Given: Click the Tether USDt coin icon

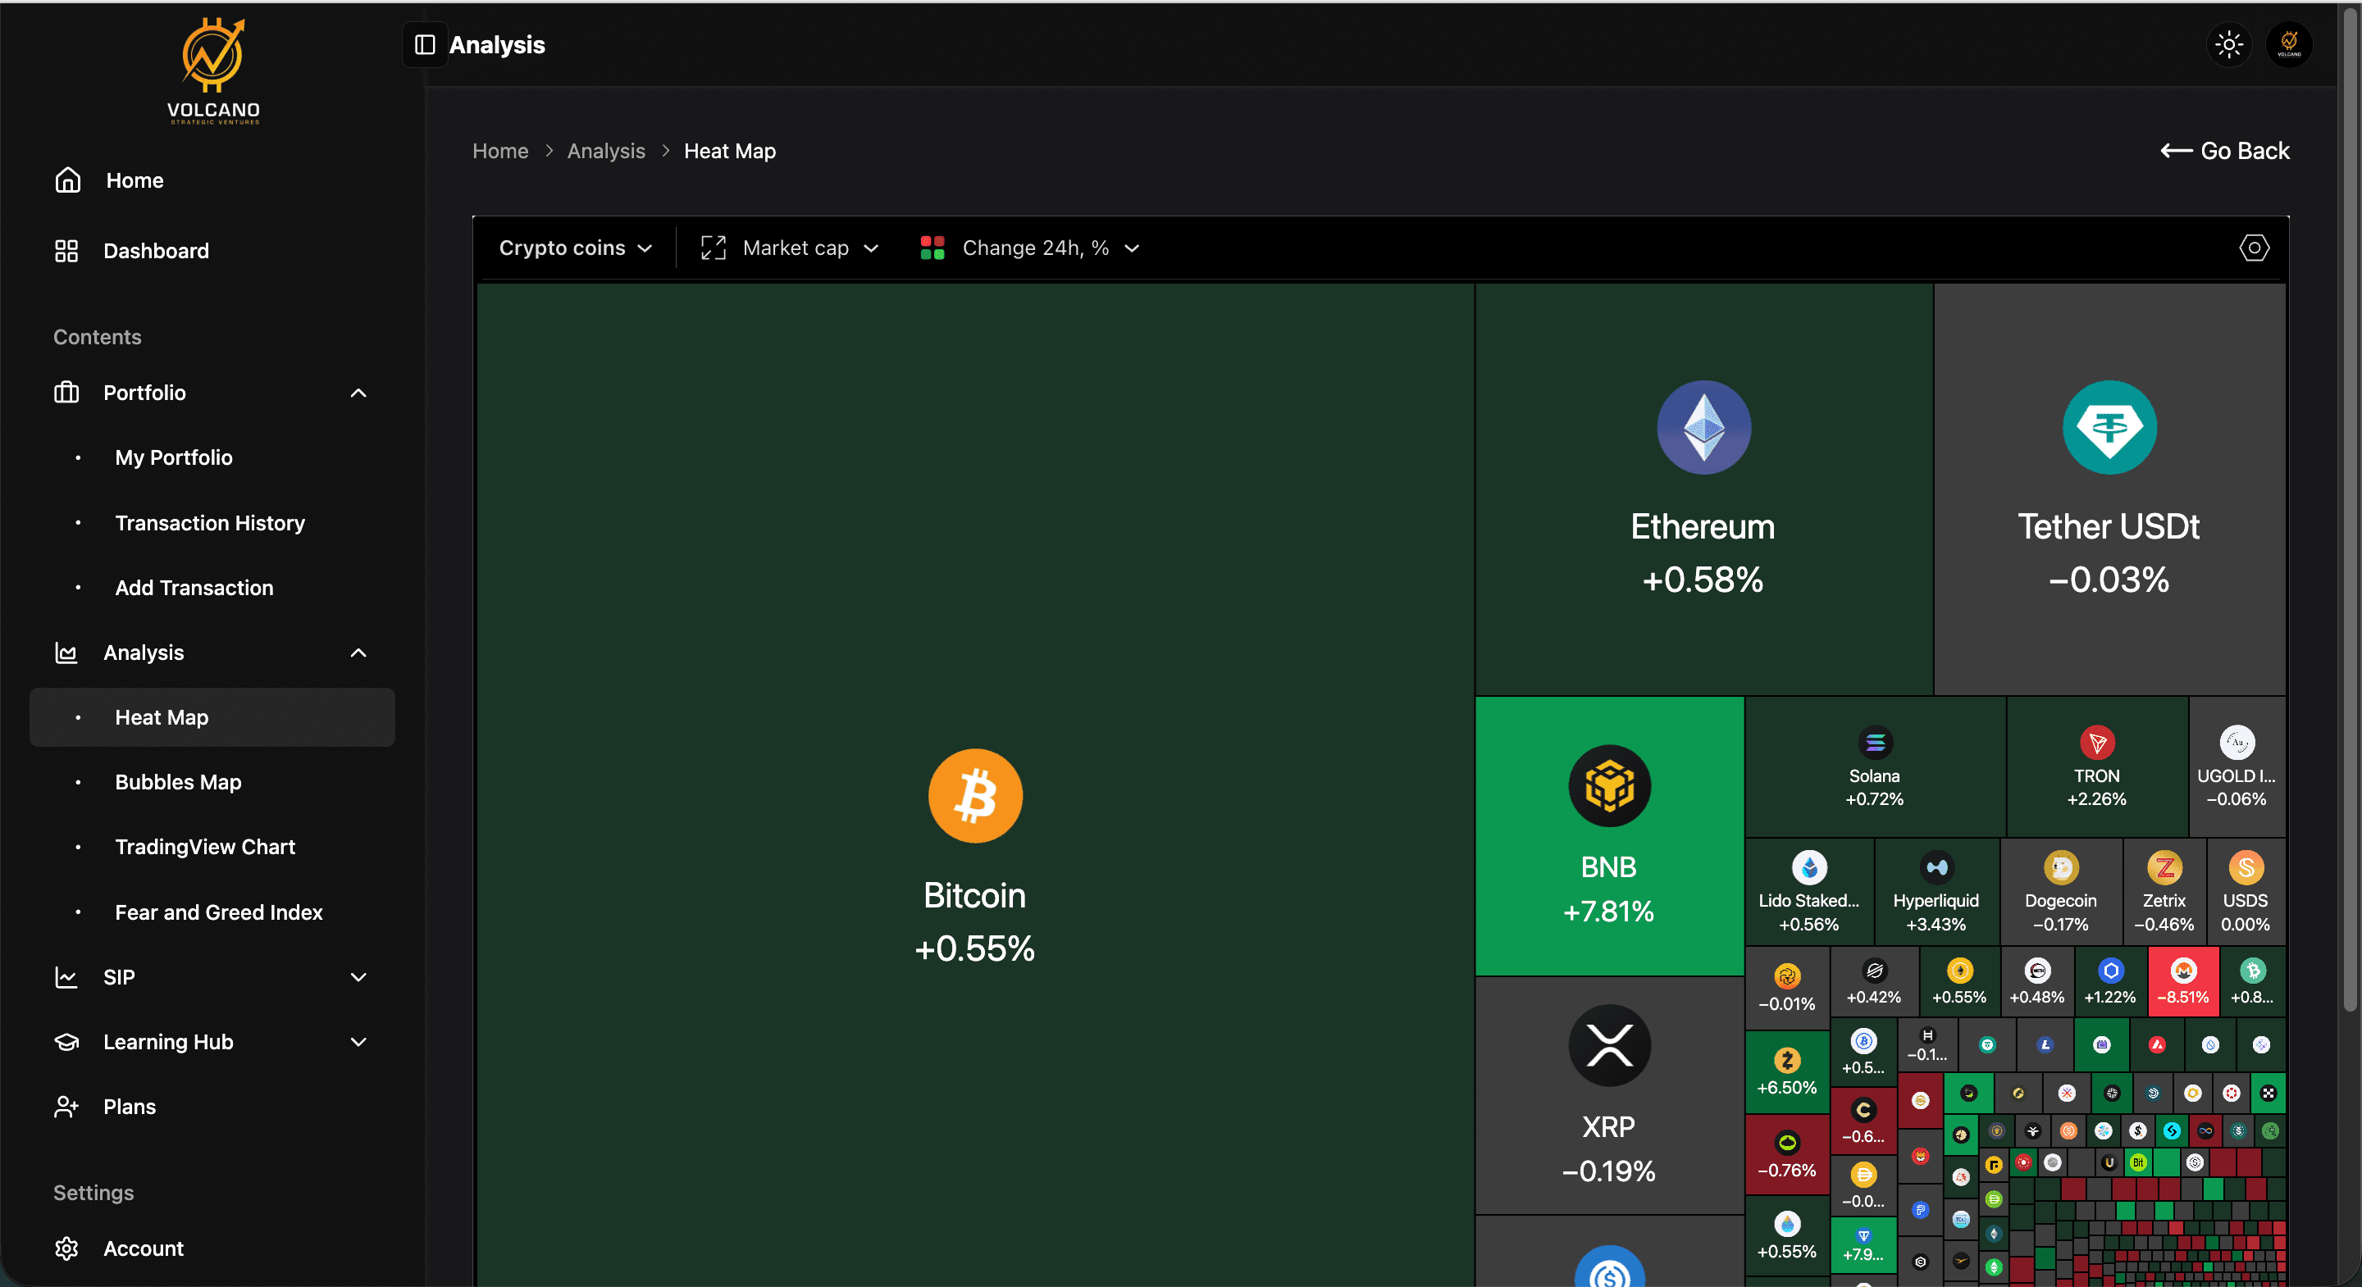Looking at the screenshot, I should (2109, 427).
